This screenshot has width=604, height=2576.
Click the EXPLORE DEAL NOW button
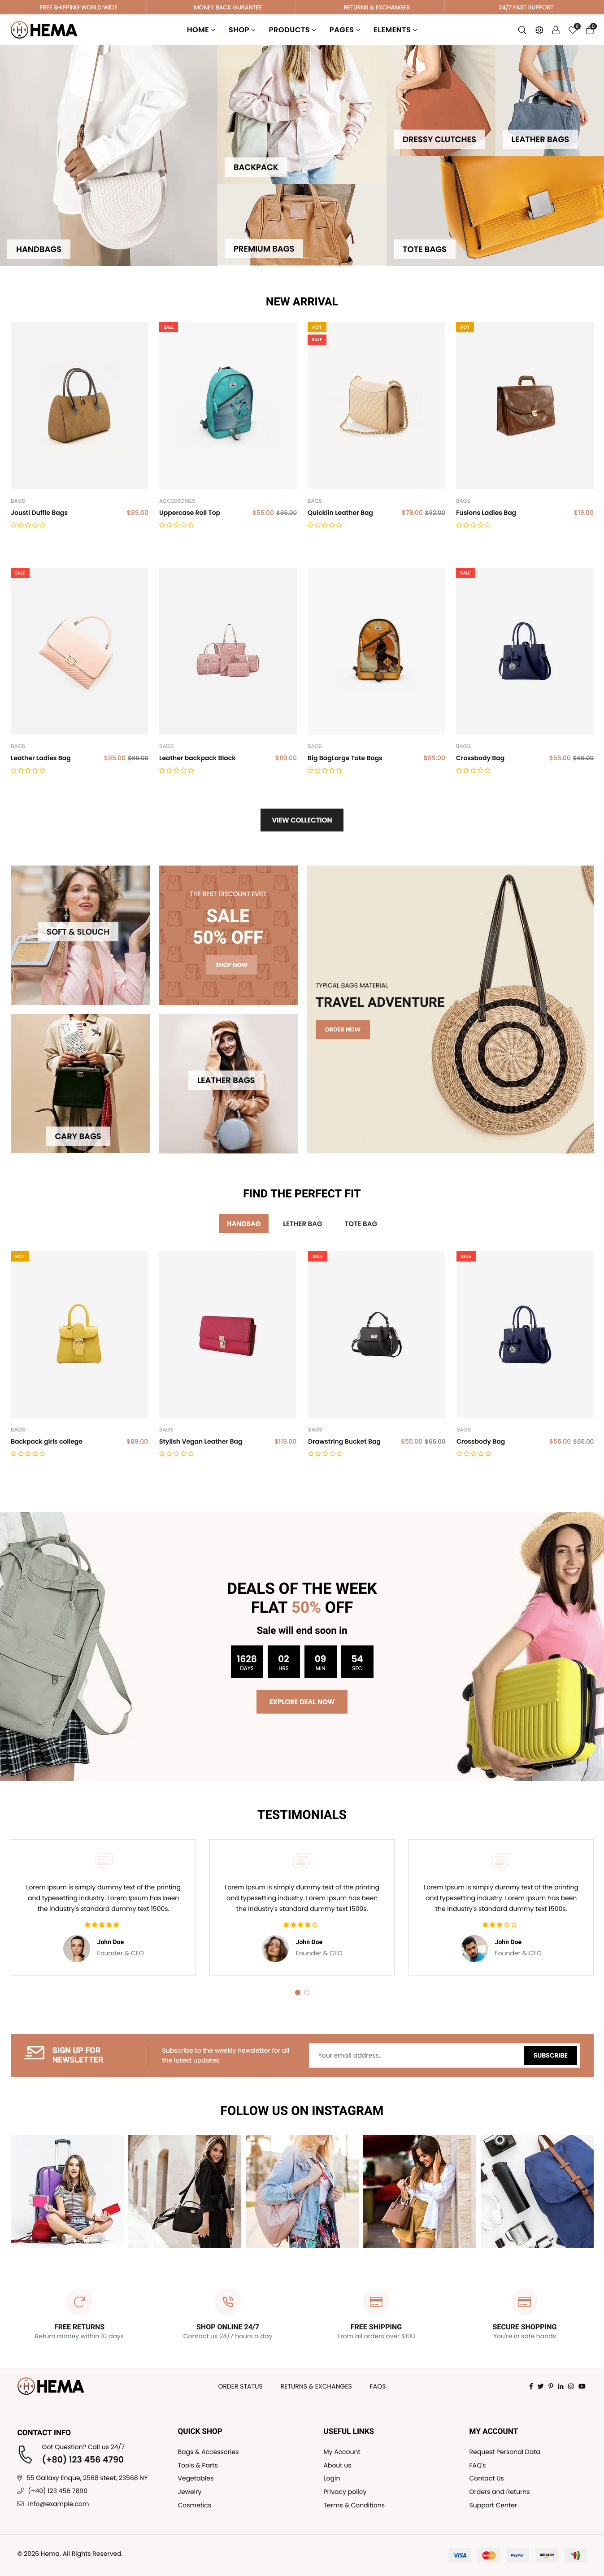click(302, 1701)
